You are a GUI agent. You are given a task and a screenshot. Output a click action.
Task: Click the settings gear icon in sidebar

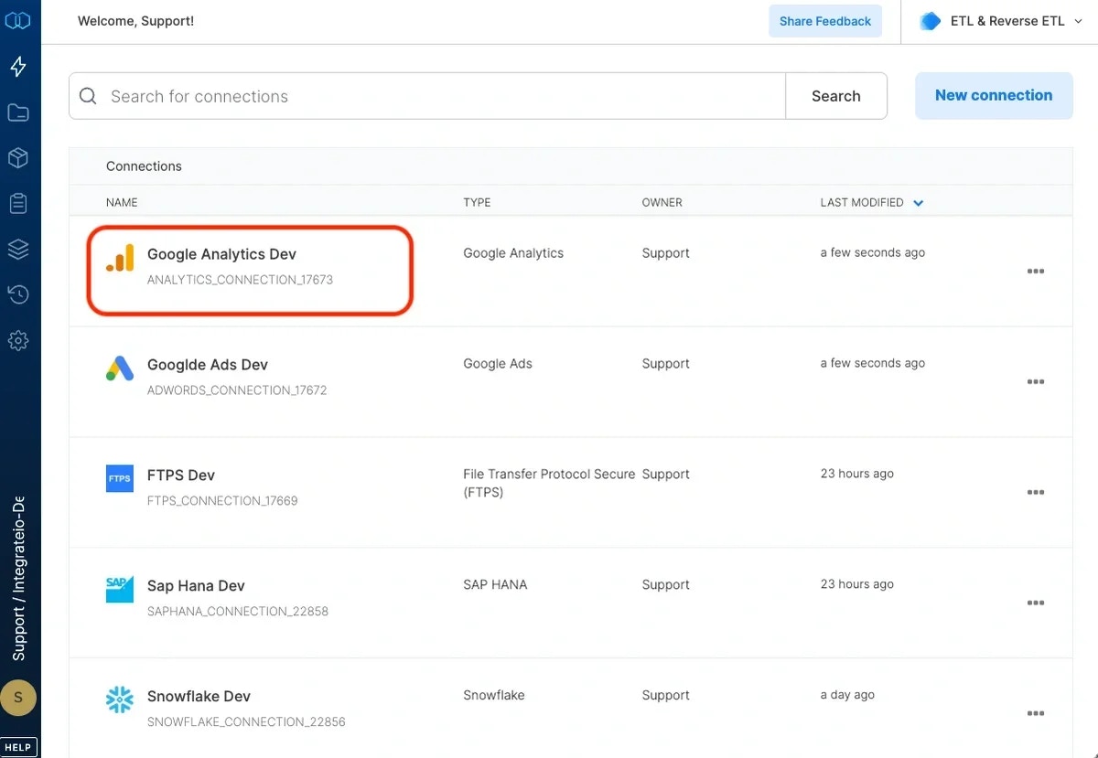(19, 340)
